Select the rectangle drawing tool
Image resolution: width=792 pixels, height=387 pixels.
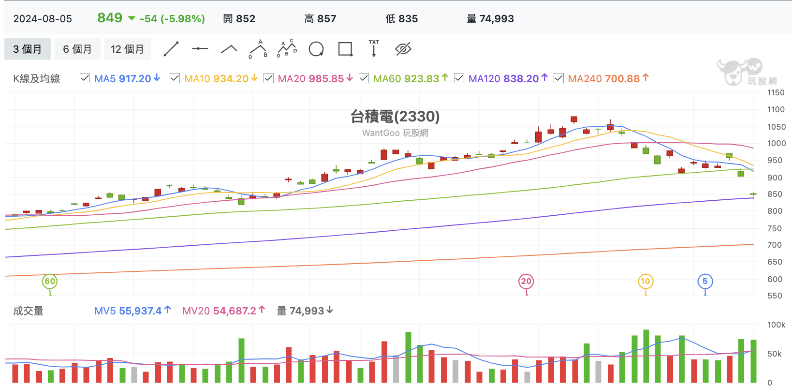coord(345,49)
